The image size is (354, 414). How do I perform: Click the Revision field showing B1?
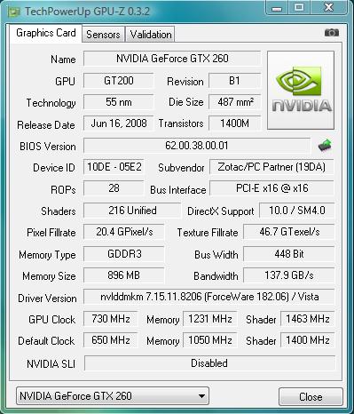pos(234,81)
